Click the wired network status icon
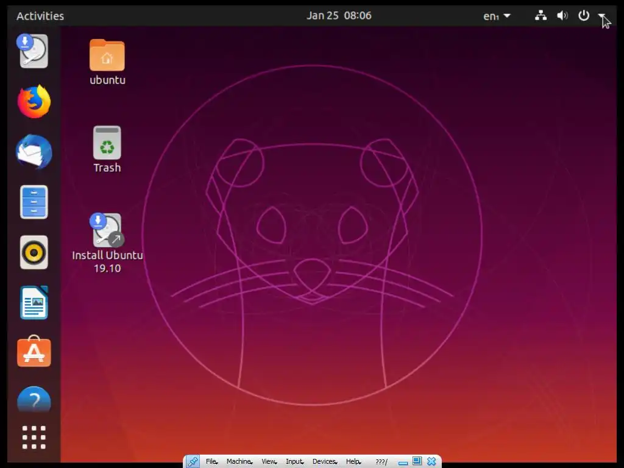624x468 pixels. click(x=541, y=15)
